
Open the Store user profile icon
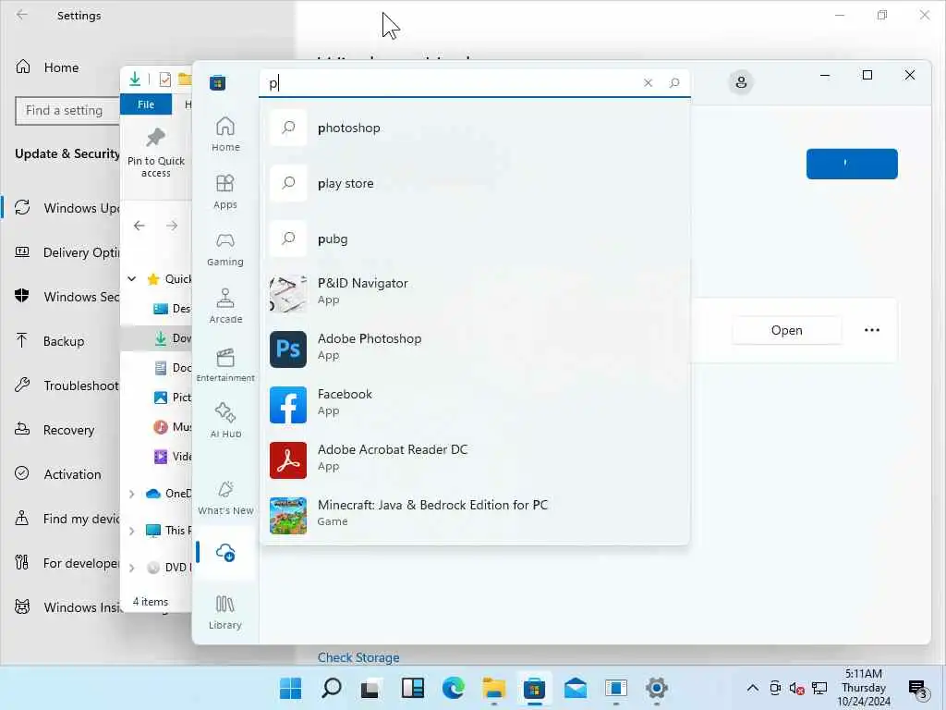(x=741, y=82)
